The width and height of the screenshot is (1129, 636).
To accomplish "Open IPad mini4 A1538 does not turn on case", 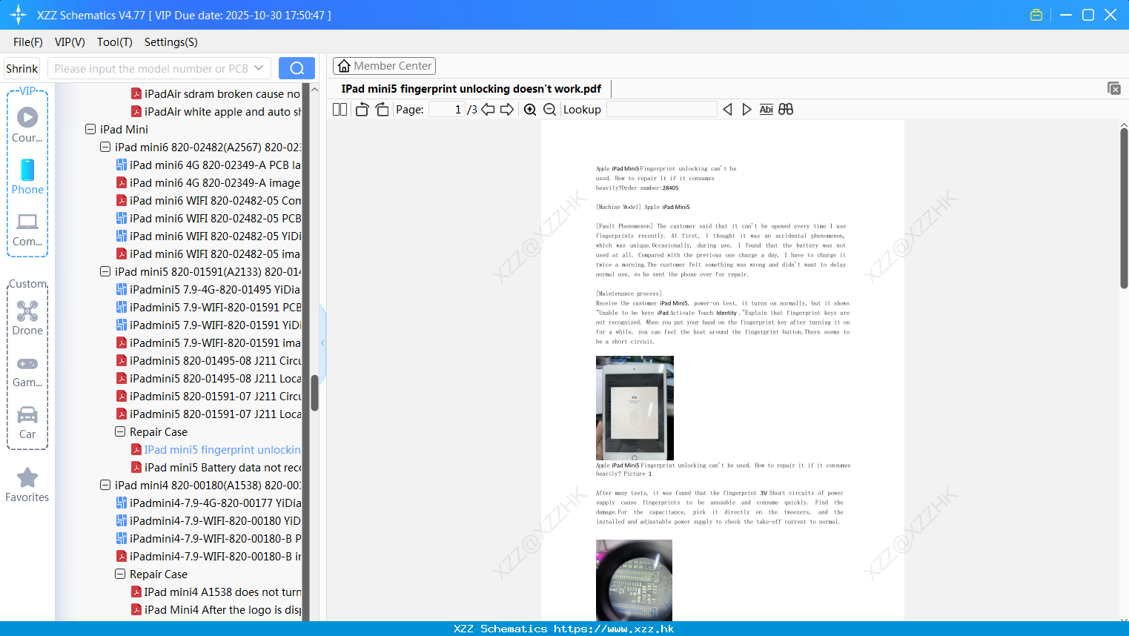I will (216, 592).
